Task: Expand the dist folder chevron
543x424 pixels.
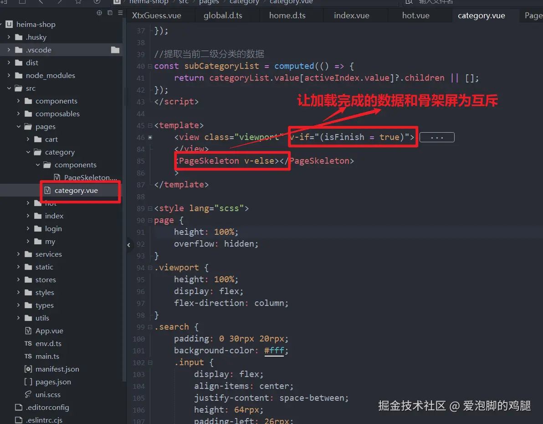Action: pos(9,63)
